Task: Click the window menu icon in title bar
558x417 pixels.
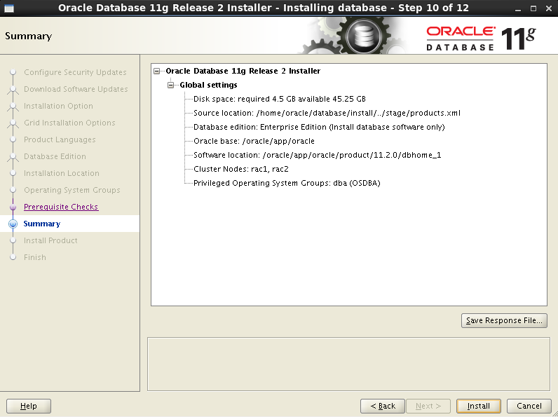Action: 9,8
